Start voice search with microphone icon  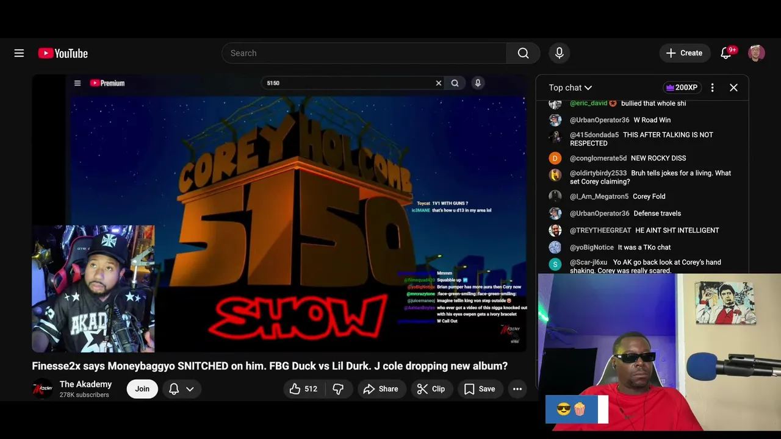click(x=559, y=53)
